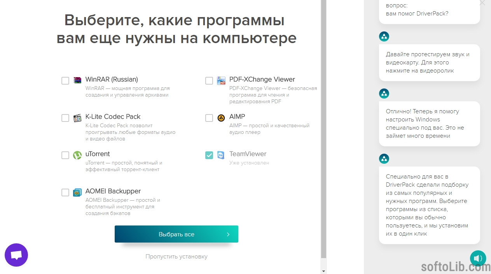491x274 pixels.
Task: Check the AIMP checkbox
Action: [209, 118]
